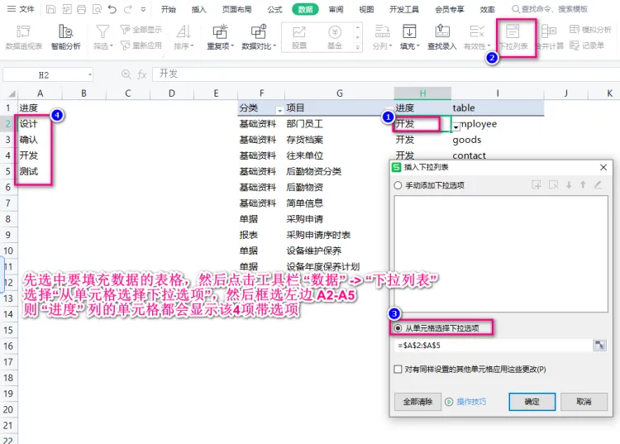Screen dimensions: 620x444
Task: Click the 股票 data type icon
Action: [299, 37]
